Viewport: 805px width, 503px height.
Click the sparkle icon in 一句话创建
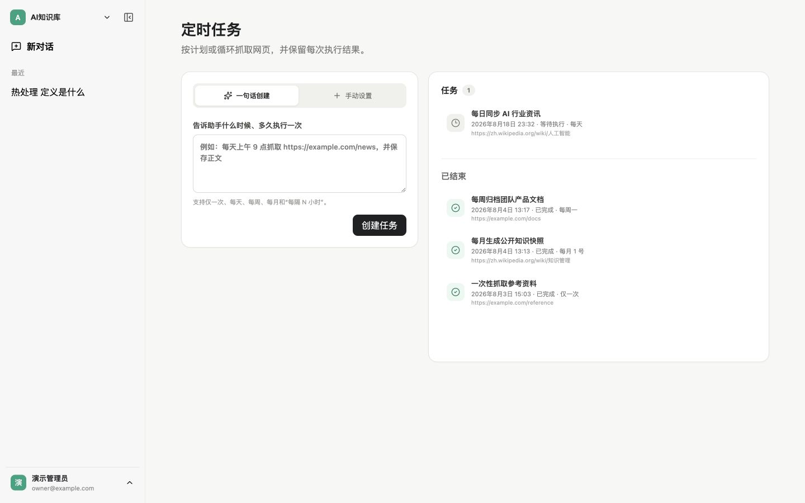pyautogui.click(x=228, y=96)
